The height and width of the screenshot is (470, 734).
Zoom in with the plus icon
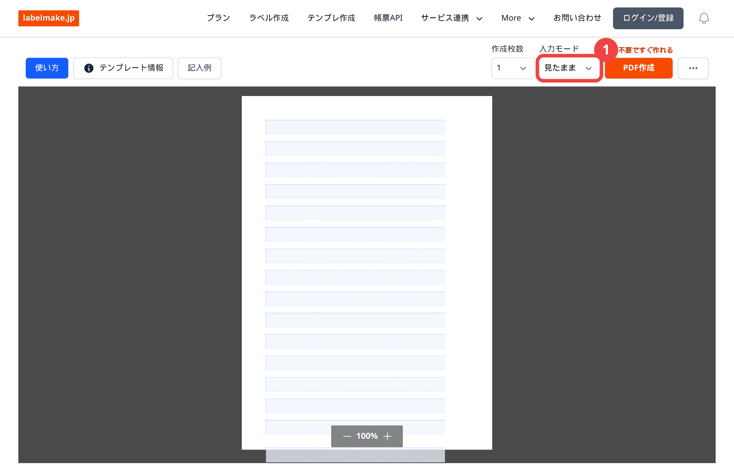[387, 436]
